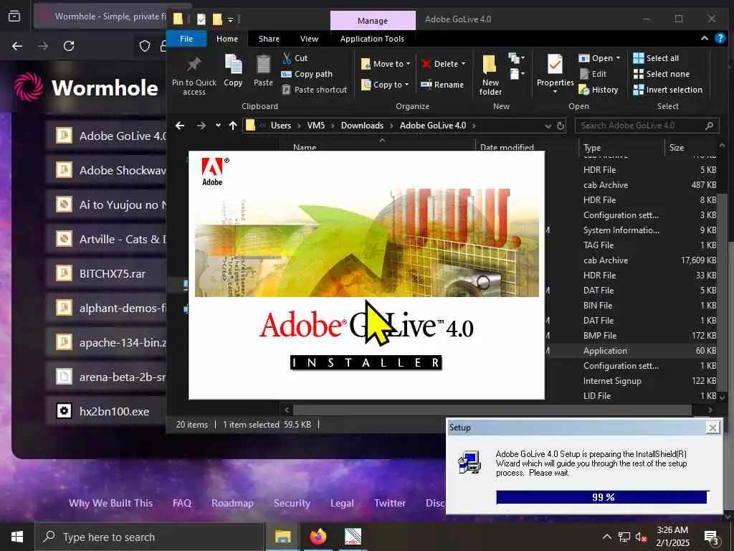Expand the Delete dropdown arrow
The width and height of the screenshot is (734, 551).
464,64
